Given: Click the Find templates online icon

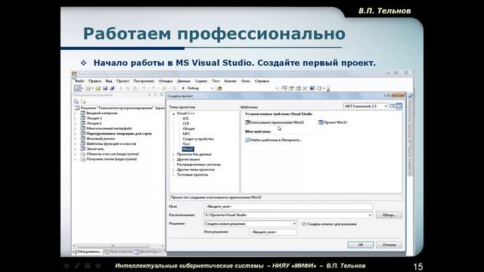Looking at the screenshot, I should click(x=247, y=140).
